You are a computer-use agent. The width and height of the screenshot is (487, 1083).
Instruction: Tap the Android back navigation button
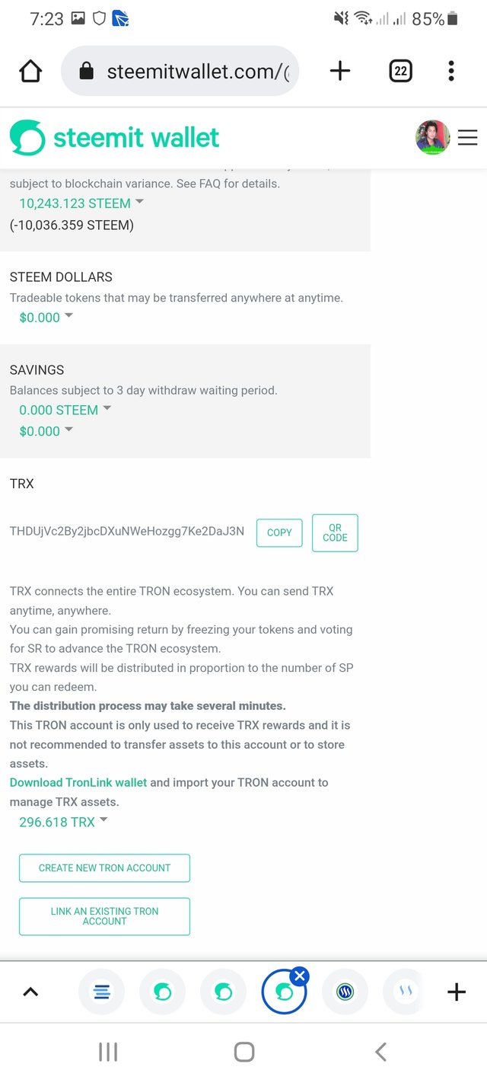380,1052
